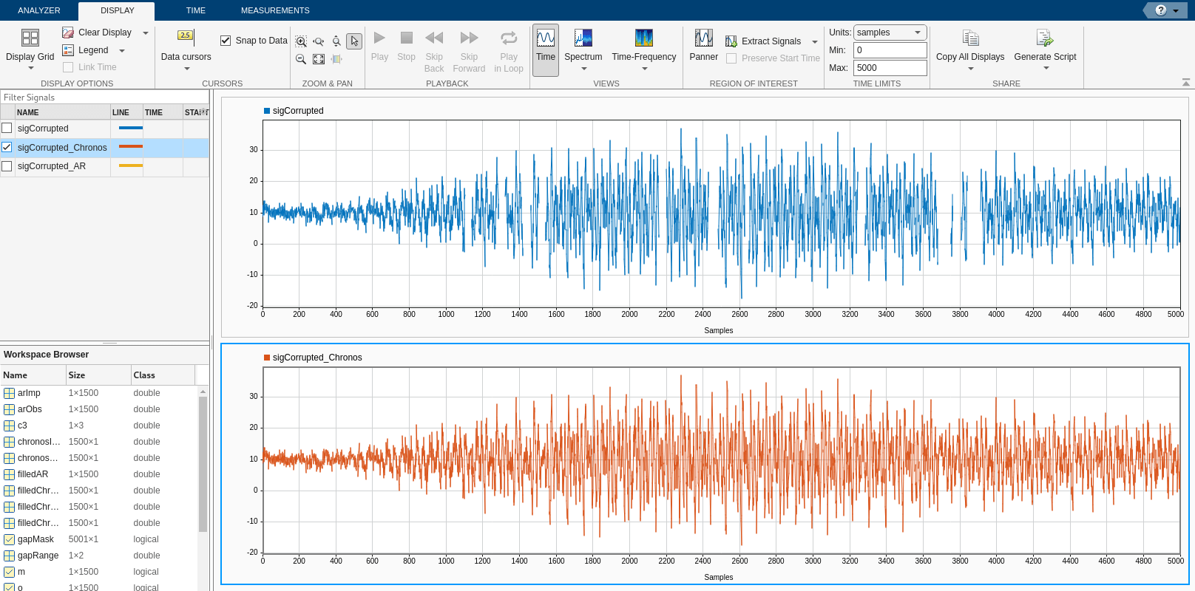The image size is (1195, 591).
Task: Select the Zoom In tool
Action: [x=301, y=41]
